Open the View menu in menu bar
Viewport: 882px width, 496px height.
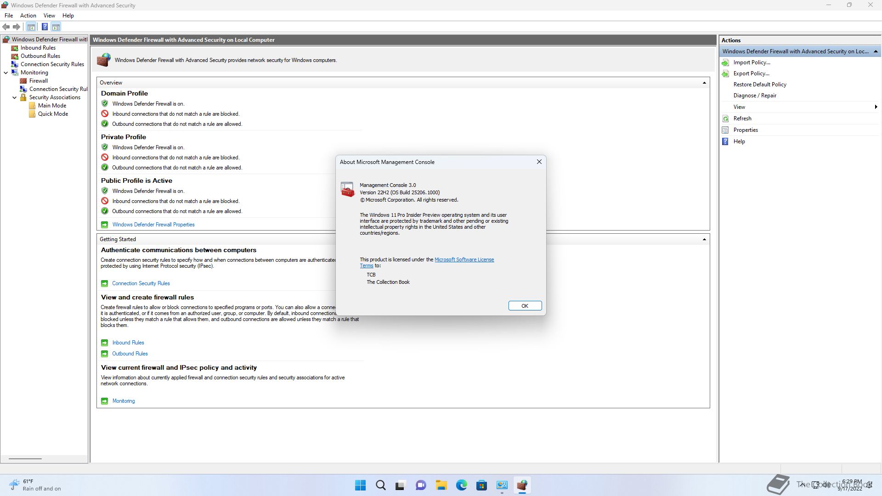pyautogui.click(x=49, y=16)
